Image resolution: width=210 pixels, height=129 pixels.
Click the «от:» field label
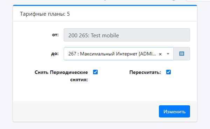point(55,35)
